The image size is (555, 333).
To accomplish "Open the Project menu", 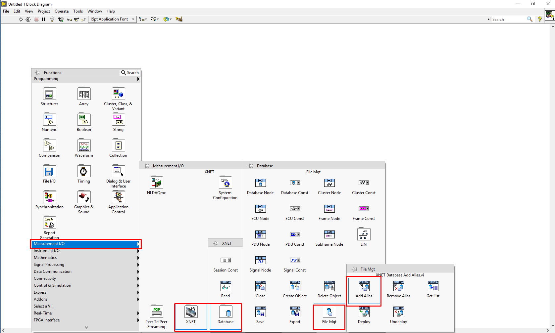I will (x=44, y=11).
